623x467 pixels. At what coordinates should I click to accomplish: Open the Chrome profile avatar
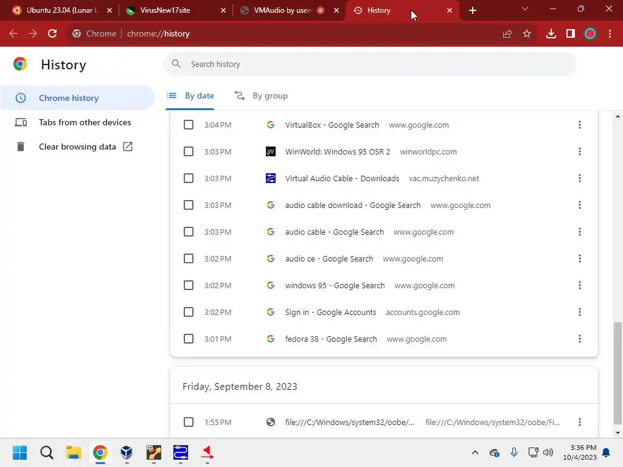pyautogui.click(x=590, y=34)
